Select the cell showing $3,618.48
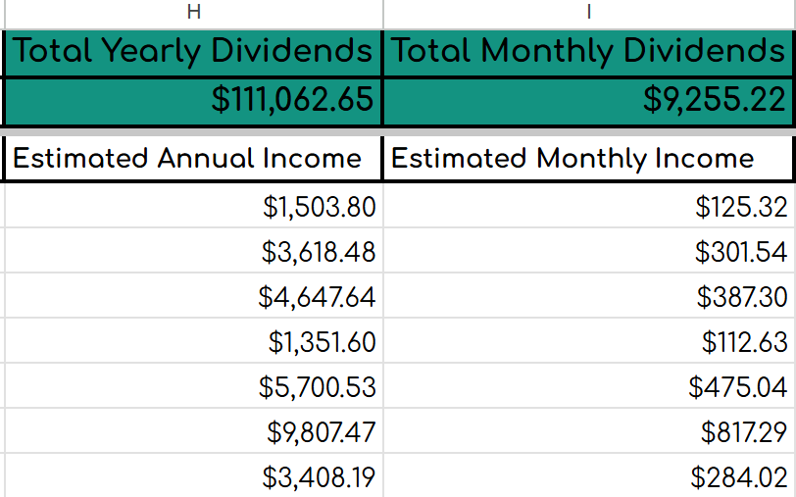Viewport: 796px width, 497px height. point(194,250)
